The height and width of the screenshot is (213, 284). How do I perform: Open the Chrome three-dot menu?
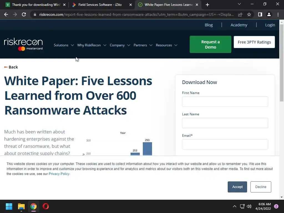(278, 14)
